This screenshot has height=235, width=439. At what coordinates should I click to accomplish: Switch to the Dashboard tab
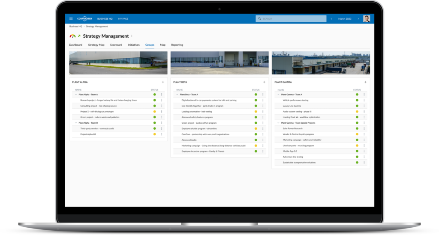pyautogui.click(x=75, y=45)
